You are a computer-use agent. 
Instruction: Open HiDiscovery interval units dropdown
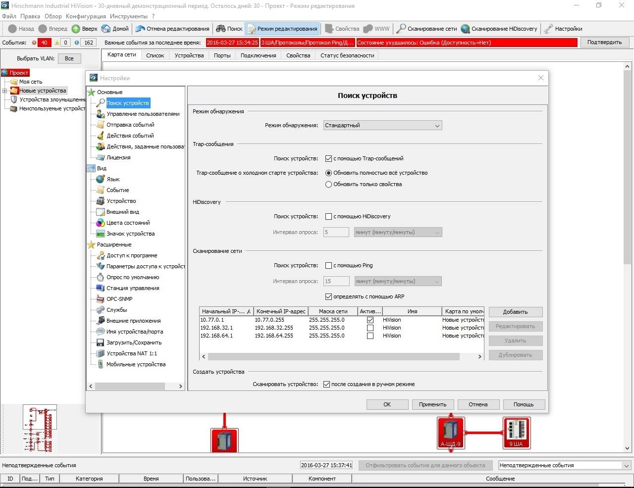coord(398,232)
